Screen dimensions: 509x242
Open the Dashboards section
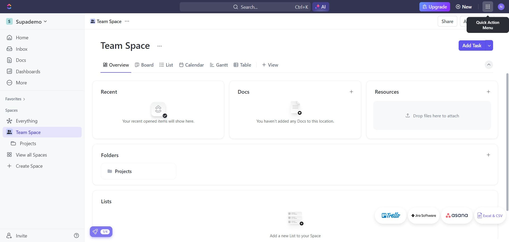pos(28,71)
